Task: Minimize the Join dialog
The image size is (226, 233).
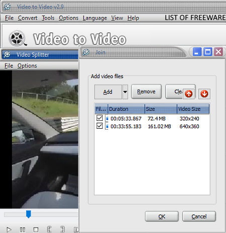Action: (x=197, y=52)
